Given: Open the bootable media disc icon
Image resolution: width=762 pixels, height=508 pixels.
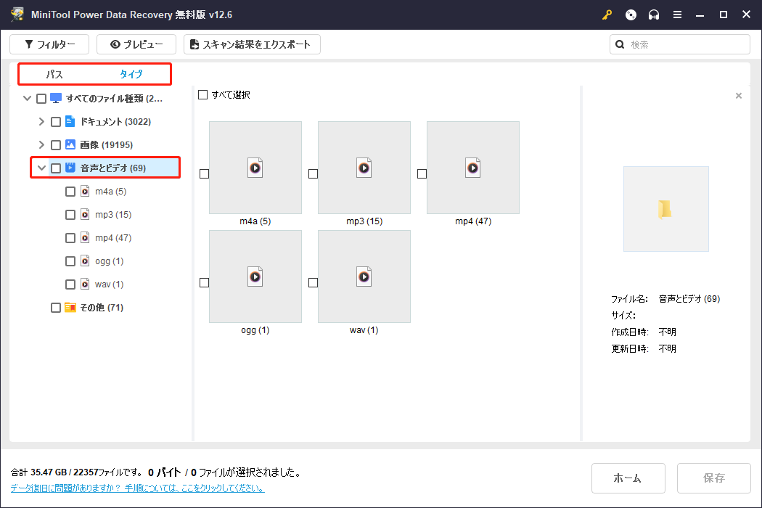Looking at the screenshot, I should pos(631,15).
